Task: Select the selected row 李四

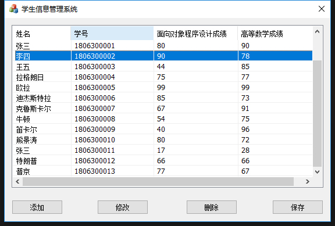Action: 163,56
